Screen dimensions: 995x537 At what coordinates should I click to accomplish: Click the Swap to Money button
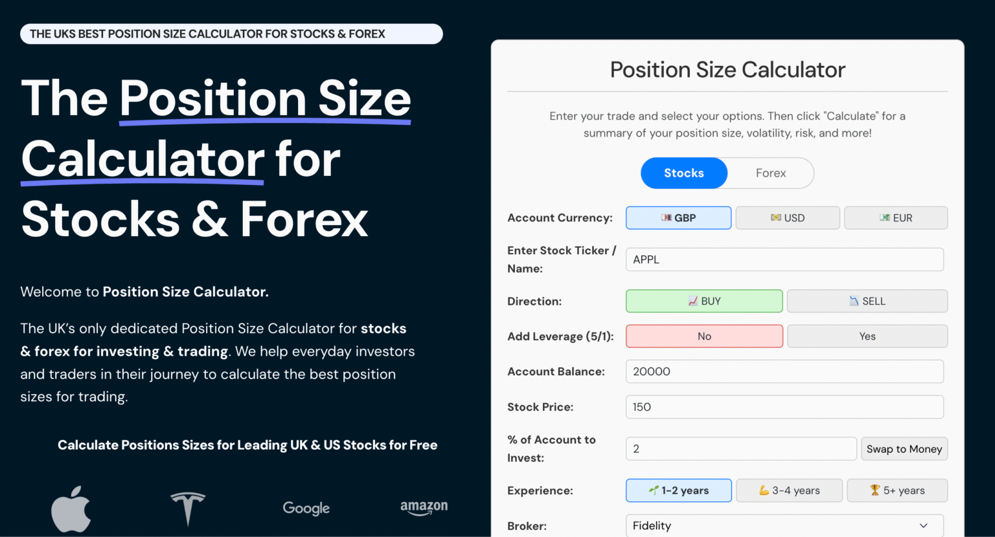pos(904,448)
